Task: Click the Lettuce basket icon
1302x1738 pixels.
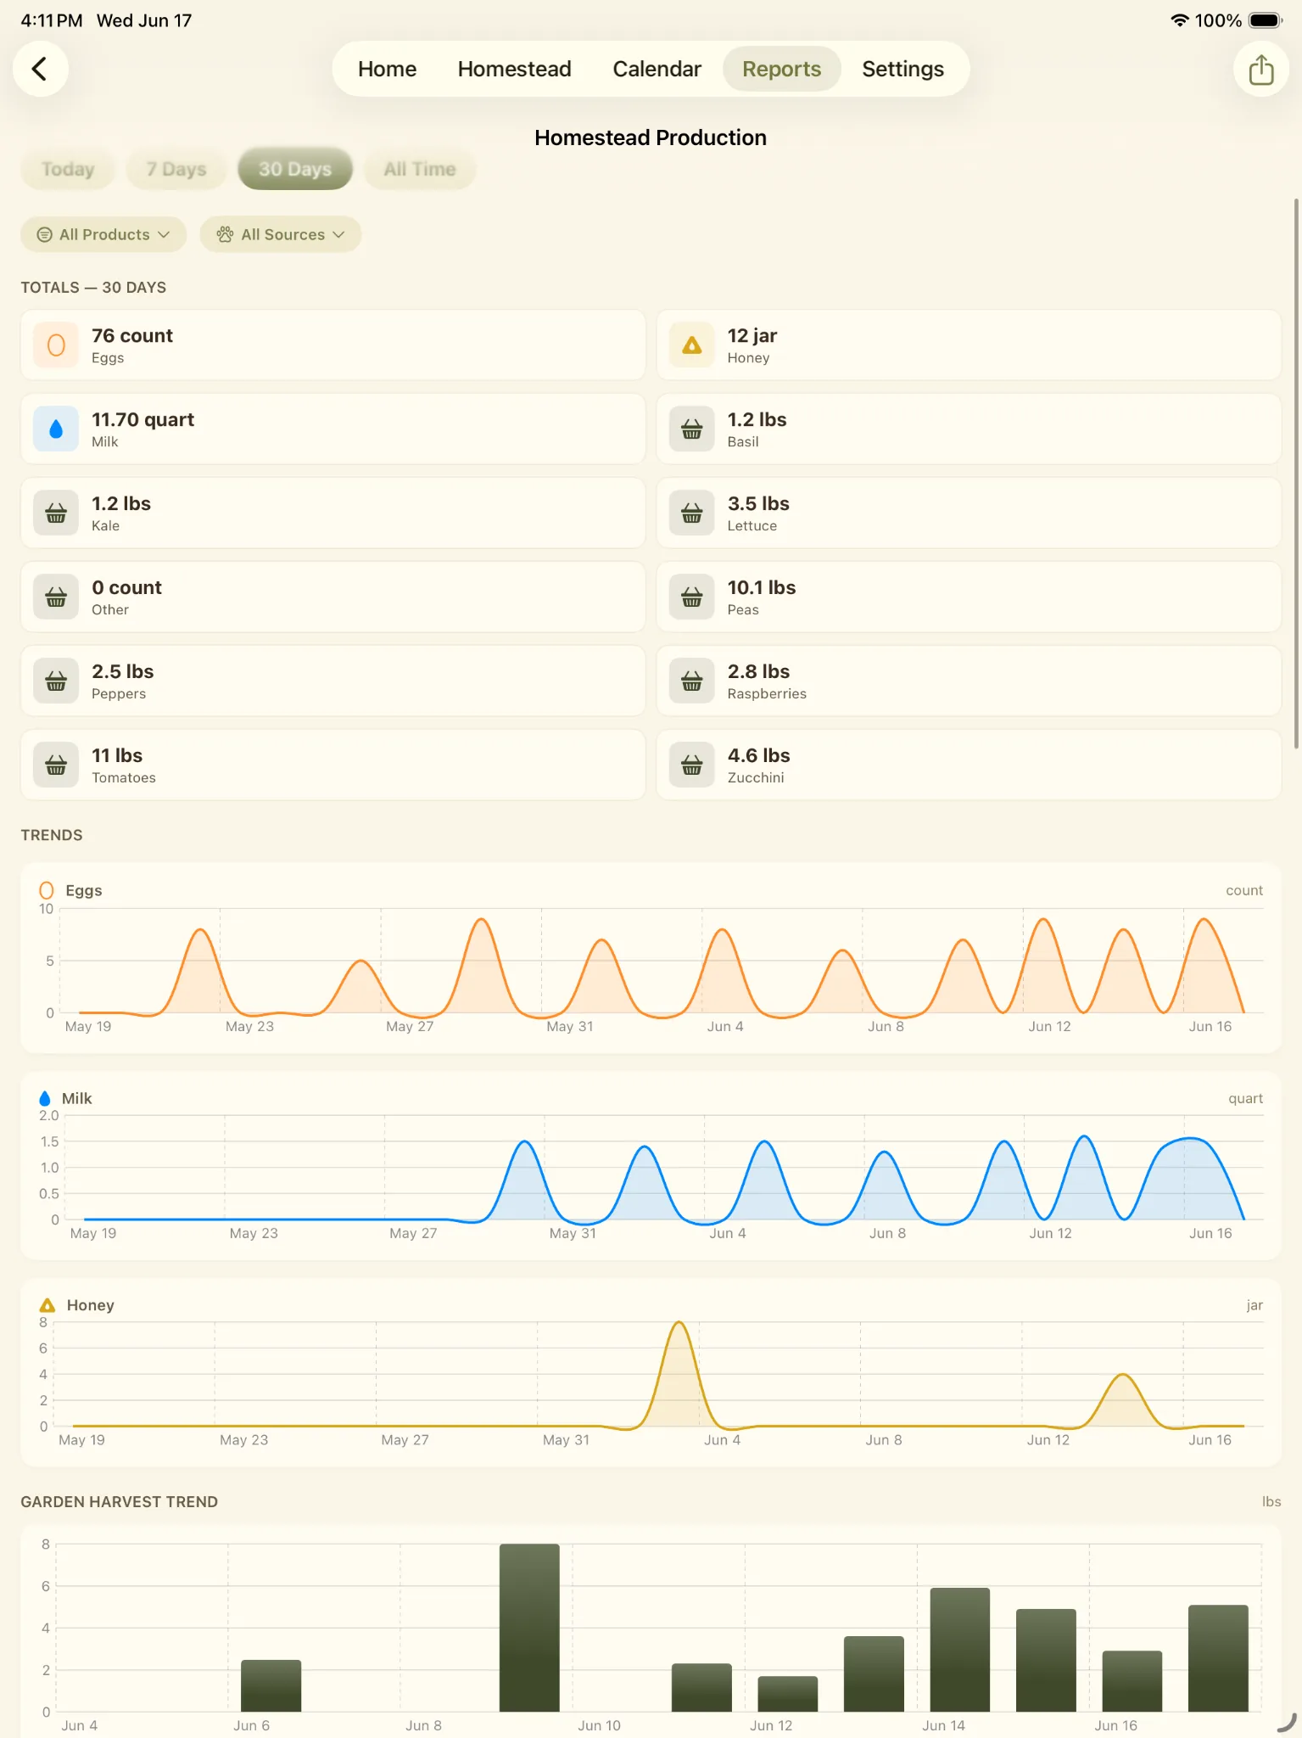Action: coord(692,513)
